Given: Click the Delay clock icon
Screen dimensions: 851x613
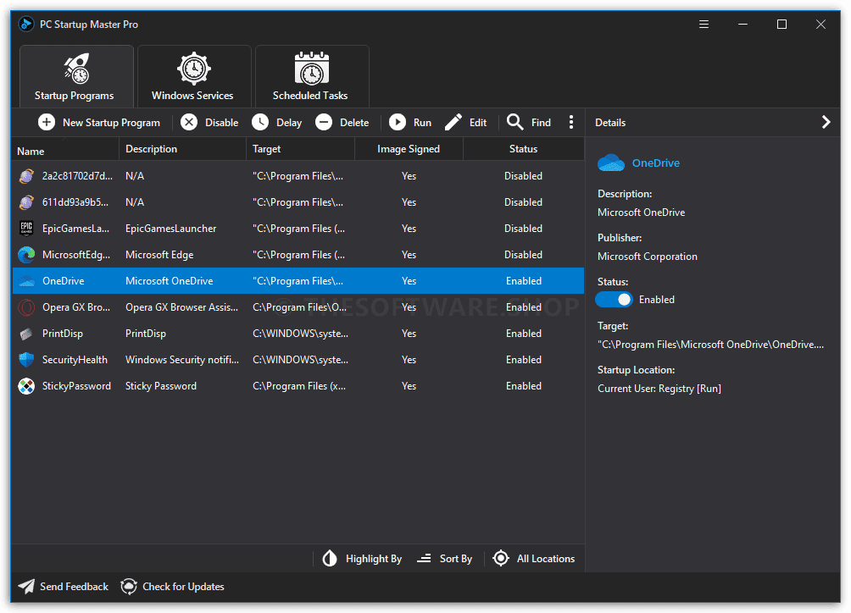Looking at the screenshot, I should [260, 123].
